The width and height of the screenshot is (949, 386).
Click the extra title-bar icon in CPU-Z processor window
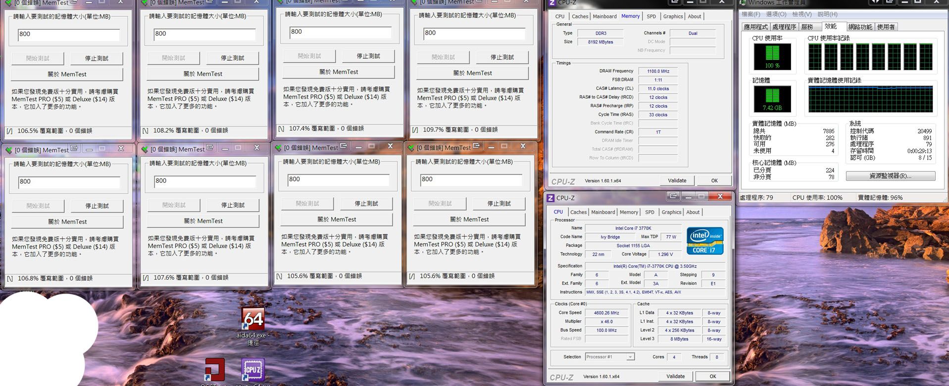point(673,196)
